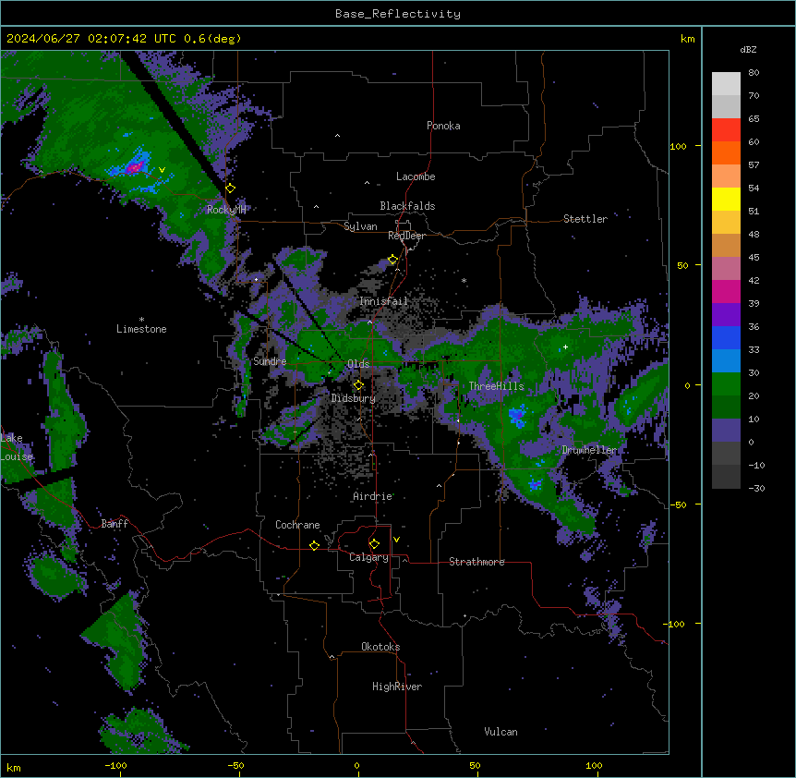Click the Olds town label
The image size is (796, 778).
pos(358,364)
